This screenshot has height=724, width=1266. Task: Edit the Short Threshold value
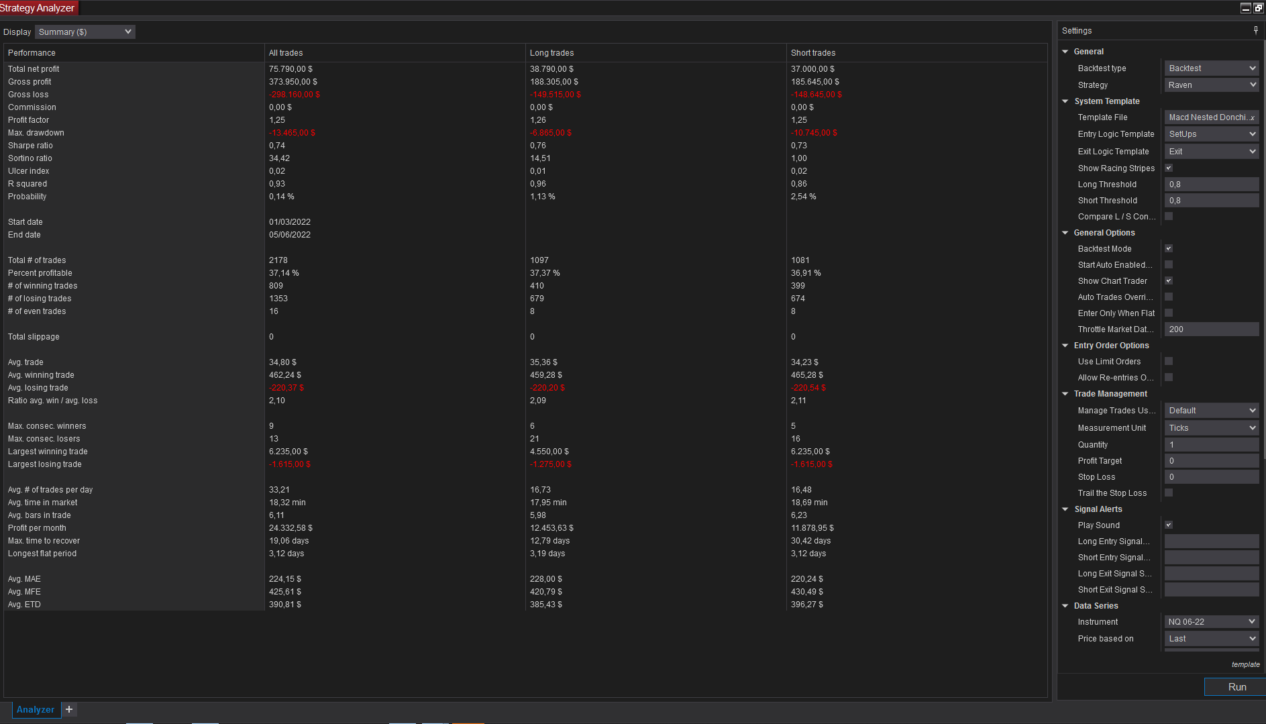[x=1212, y=201]
